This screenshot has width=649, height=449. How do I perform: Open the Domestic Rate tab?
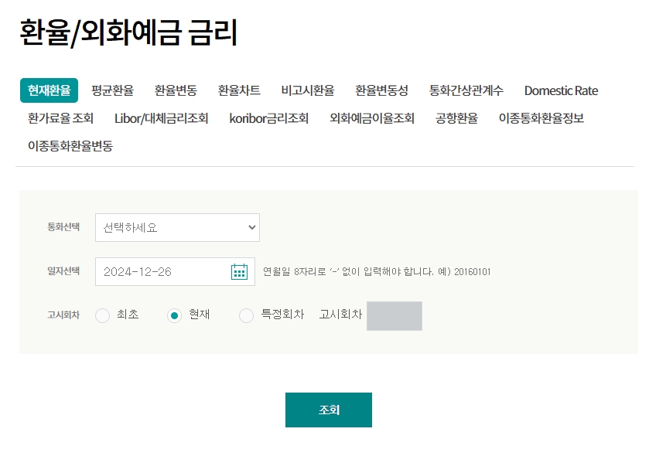click(560, 90)
